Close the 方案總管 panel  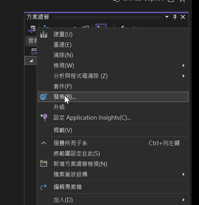183,17
